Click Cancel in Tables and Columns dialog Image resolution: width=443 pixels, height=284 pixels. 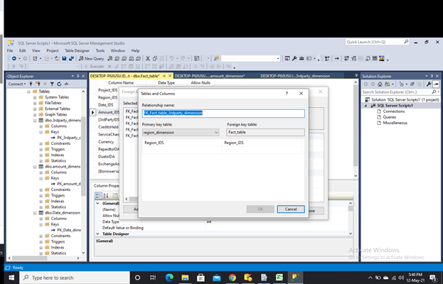[291, 209]
